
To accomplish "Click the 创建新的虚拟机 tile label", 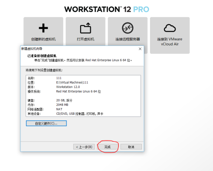I will click(x=43, y=39).
